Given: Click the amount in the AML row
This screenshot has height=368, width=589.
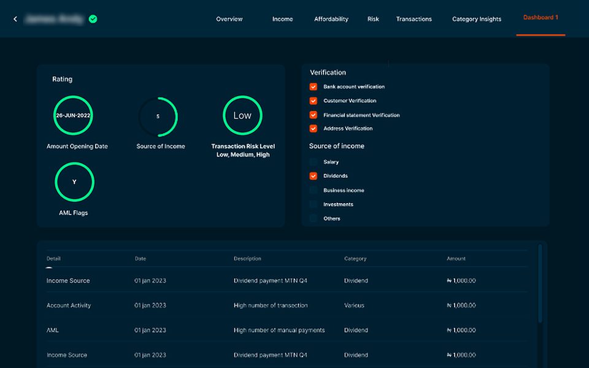Looking at the screenshot, I should pyautogui.click(x=461, y=330).
